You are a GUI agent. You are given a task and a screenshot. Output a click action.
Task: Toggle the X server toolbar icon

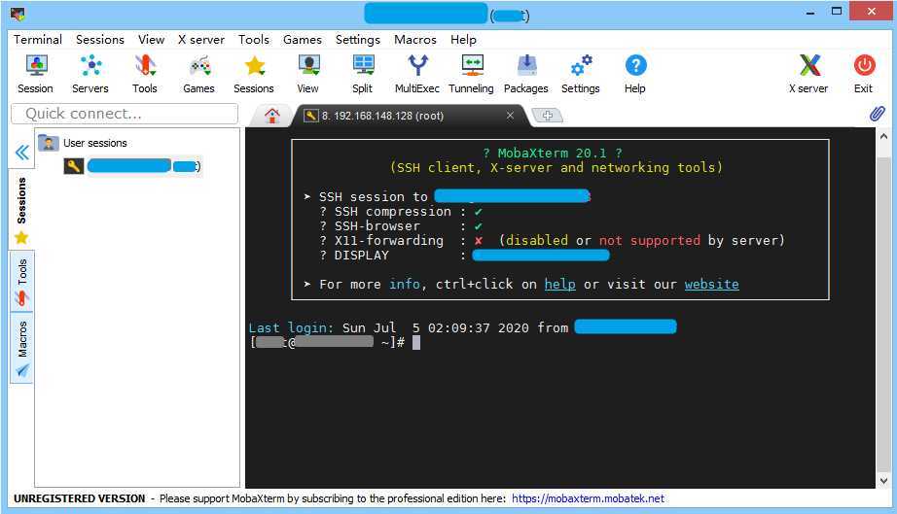click(x=808, y=74)
